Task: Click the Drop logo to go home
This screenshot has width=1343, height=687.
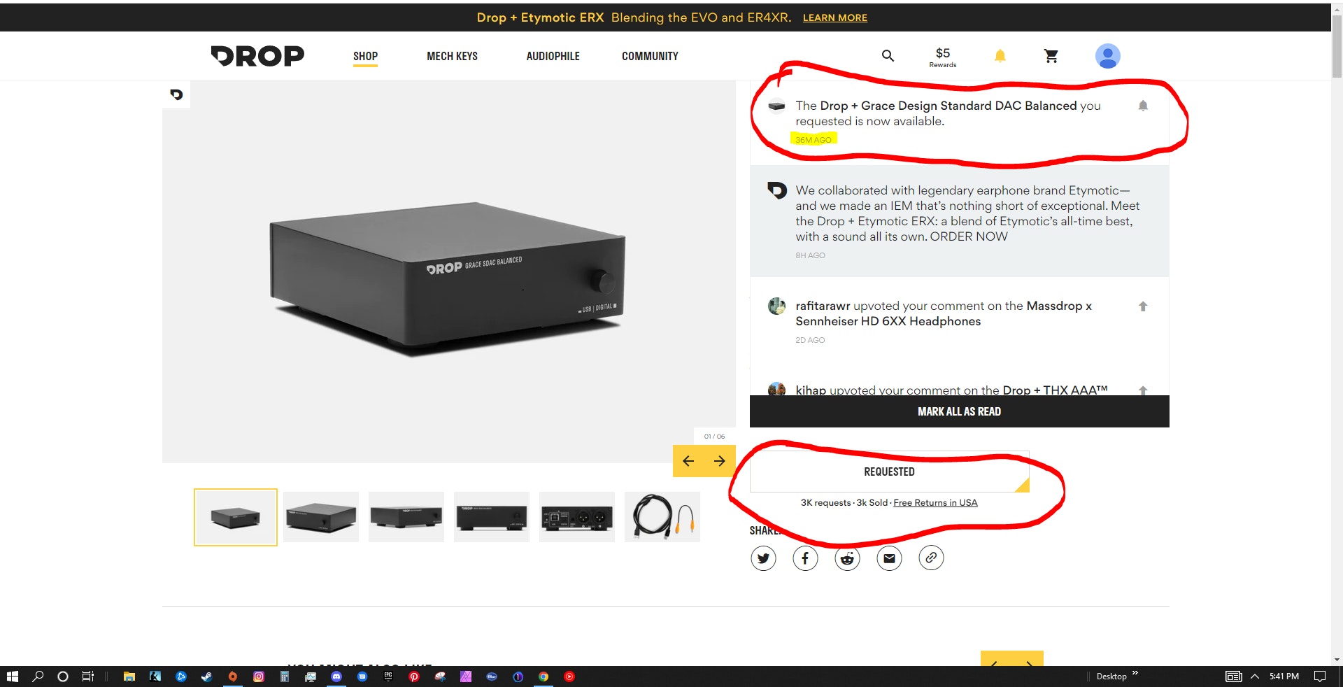Action: 257,56
